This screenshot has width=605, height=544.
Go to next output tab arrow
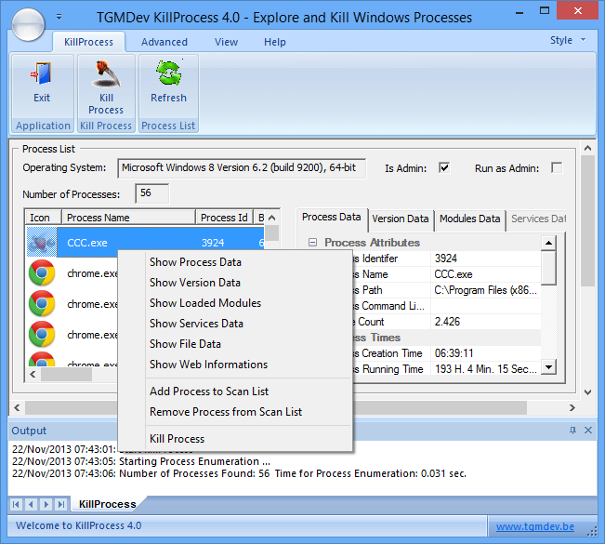46,504
